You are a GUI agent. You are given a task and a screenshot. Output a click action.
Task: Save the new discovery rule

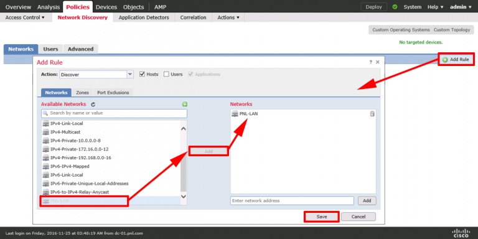(322, 217)
